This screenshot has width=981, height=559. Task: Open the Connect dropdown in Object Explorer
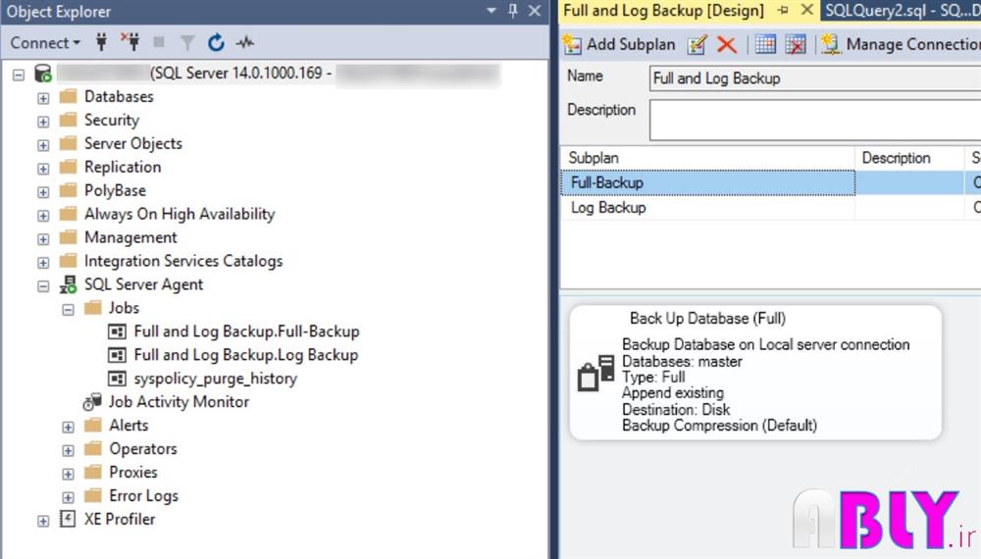coord(45,42)
